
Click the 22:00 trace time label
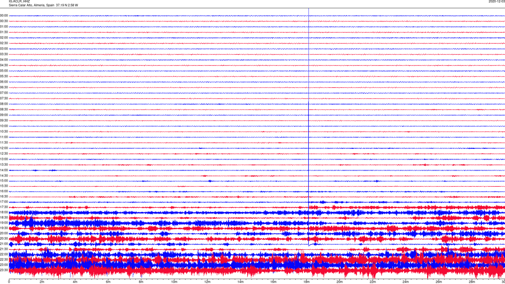pyautogui.click(x=4, y=255)
